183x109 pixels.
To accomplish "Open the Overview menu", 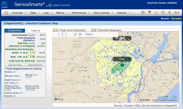I will [x=17, y=13].
